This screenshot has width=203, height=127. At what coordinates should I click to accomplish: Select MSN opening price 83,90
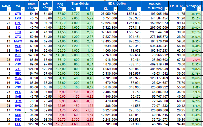click(x=45, y=78)
